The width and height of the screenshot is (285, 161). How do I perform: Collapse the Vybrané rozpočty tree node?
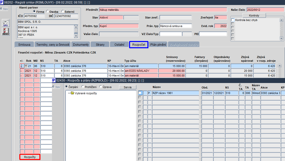[x=69, y=93]
